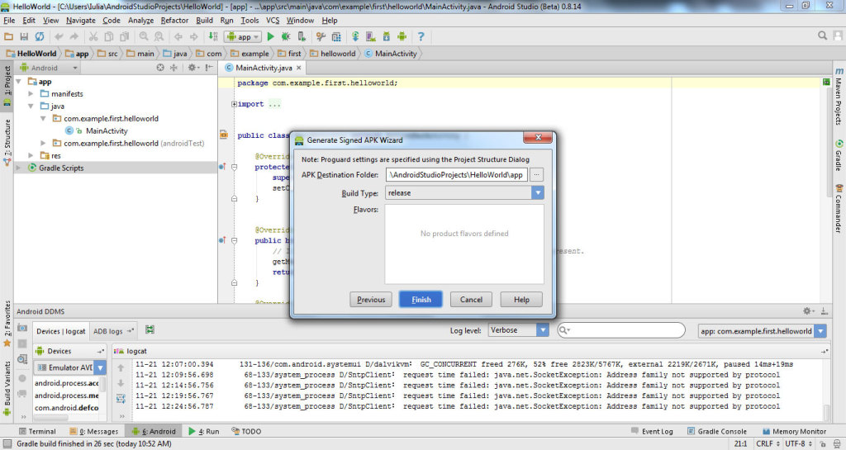
Task: Open the VCS menu
Action: (x=273, y=21)
